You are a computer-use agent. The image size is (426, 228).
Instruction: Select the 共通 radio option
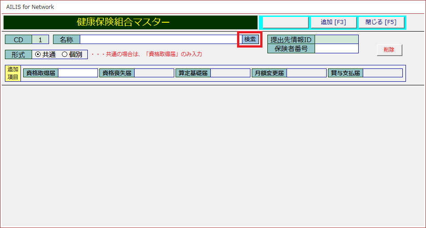tap(38, 55)
